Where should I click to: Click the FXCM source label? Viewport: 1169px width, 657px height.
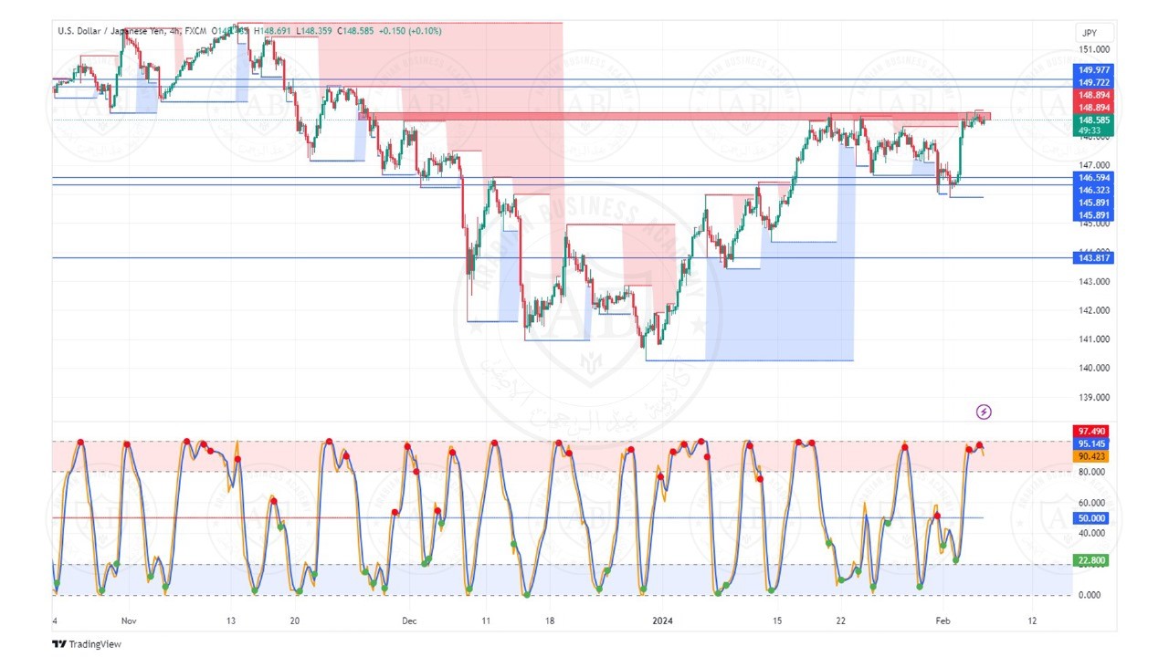195,31
